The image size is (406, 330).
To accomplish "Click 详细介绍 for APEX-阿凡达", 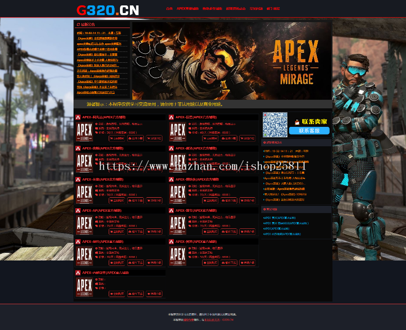I will [x=154, y=138].
